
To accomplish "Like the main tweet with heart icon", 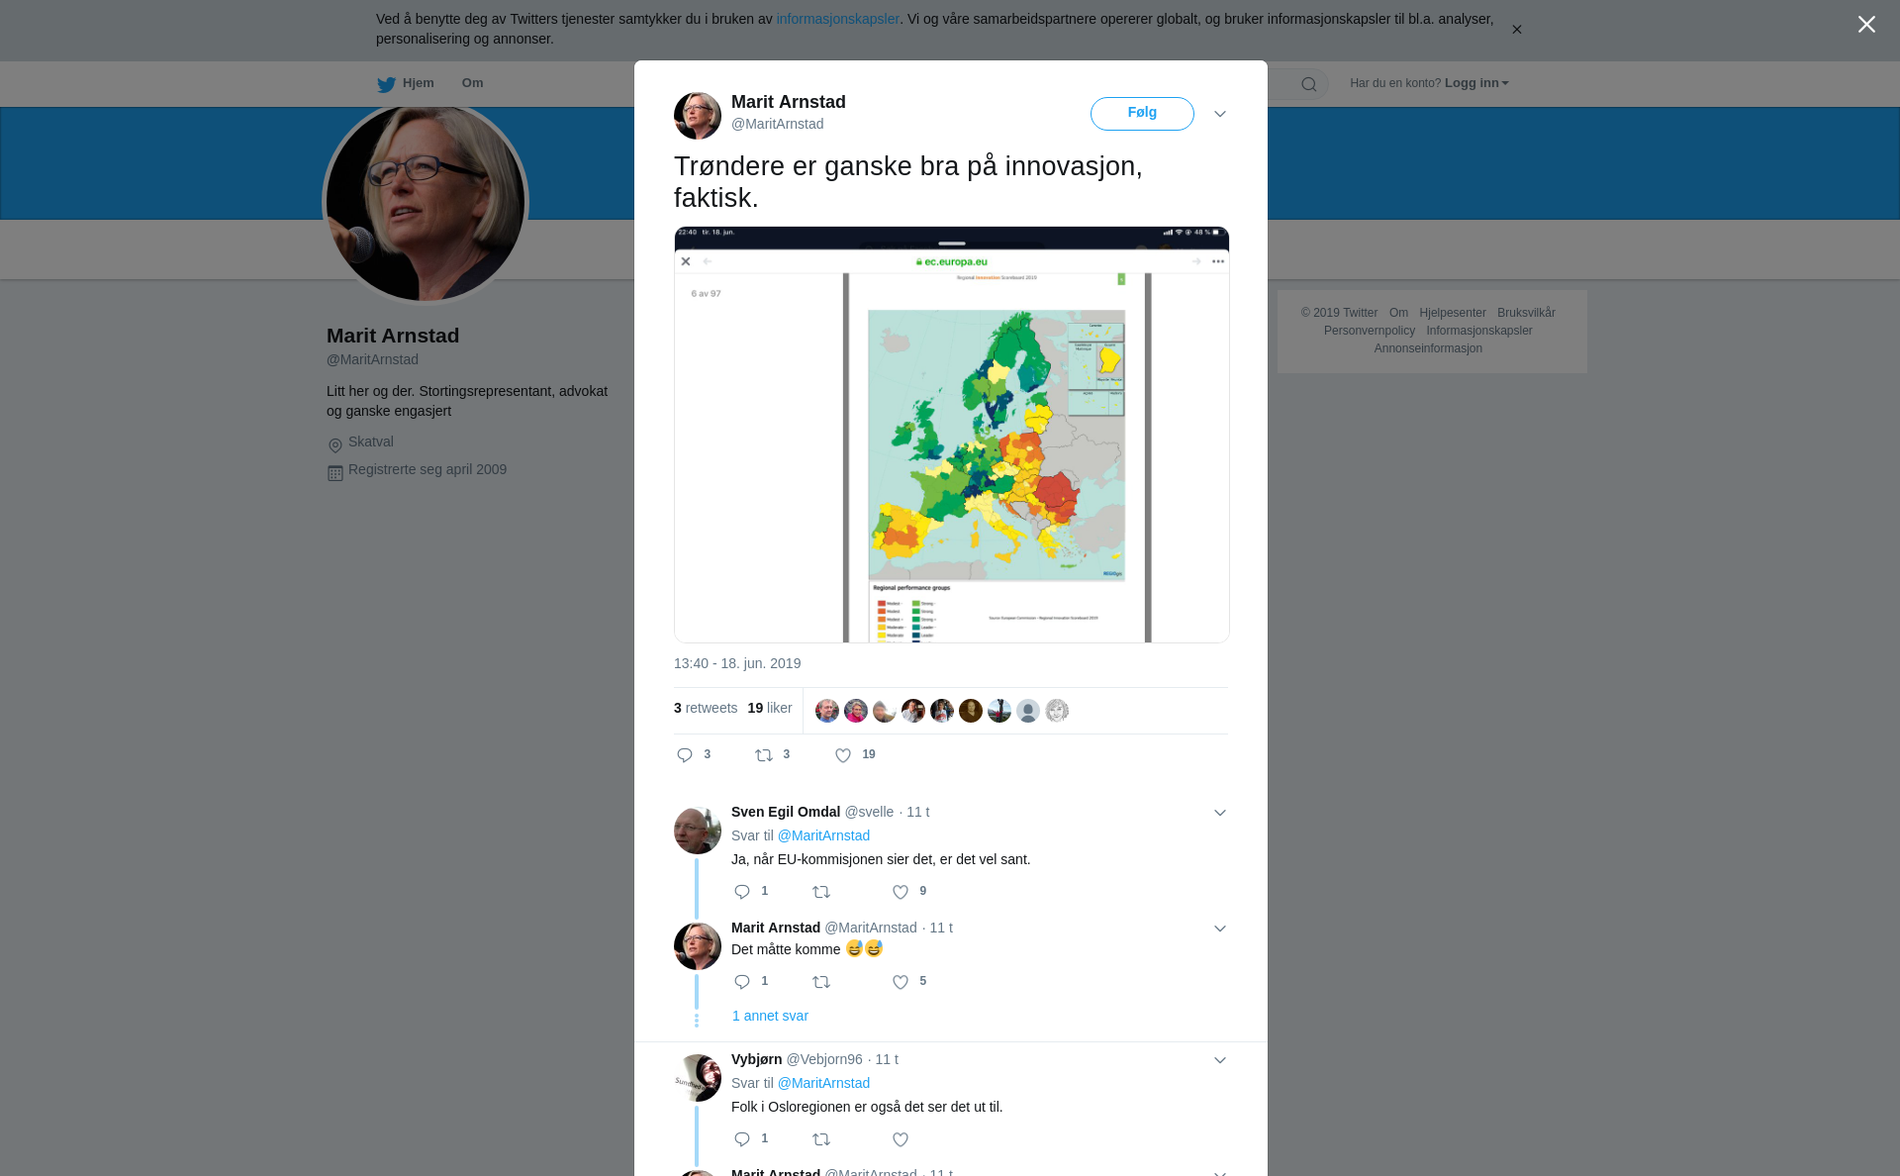I will tap(843, 755).
